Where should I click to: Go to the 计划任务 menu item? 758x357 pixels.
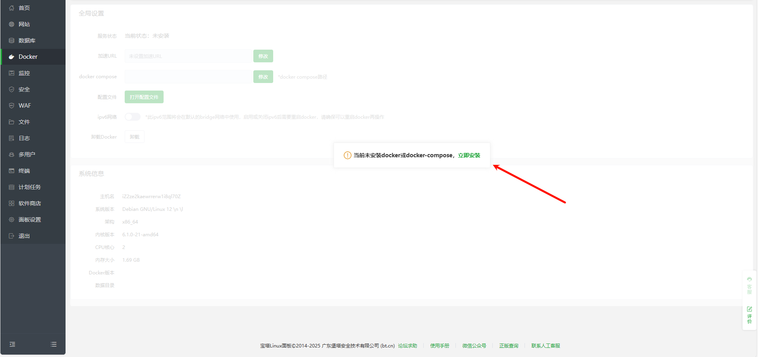30,187
